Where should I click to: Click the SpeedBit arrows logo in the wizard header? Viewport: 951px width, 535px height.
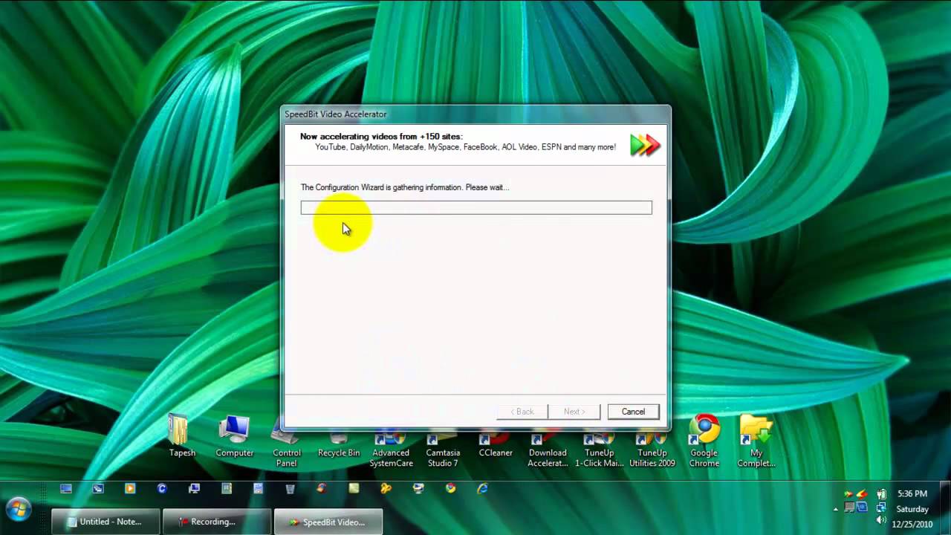645,145
